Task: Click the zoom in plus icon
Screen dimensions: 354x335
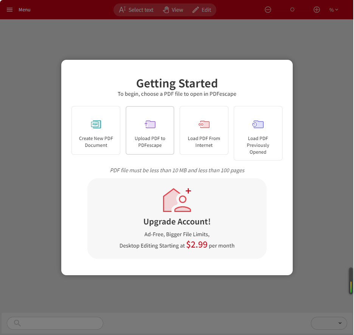Action: pyautogui.click(x=317, y=10)
